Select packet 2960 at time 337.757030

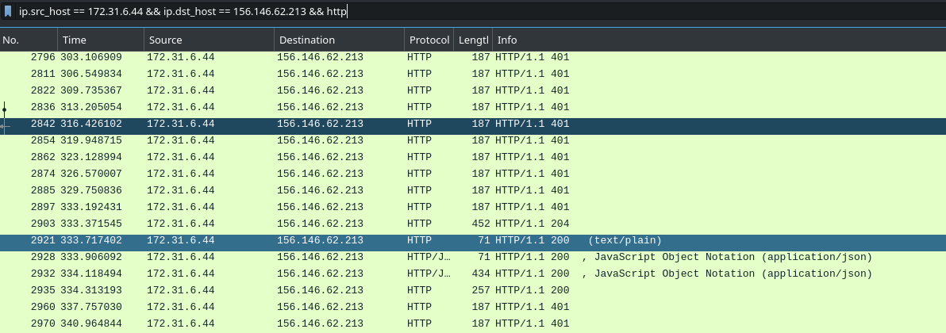pyautogui.click(x=473, y=307)
